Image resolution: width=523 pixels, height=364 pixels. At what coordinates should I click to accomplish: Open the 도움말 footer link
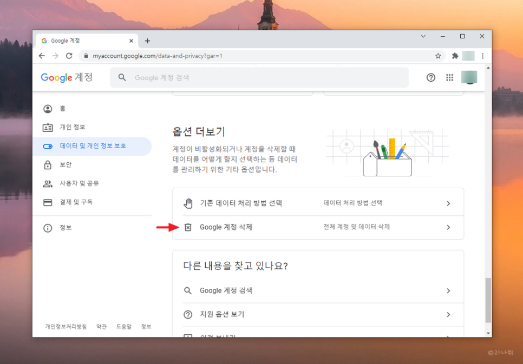(x=124, y=326)
